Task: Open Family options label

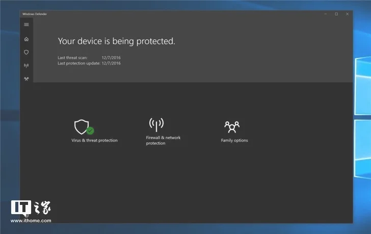Action: tap(234, 140)
